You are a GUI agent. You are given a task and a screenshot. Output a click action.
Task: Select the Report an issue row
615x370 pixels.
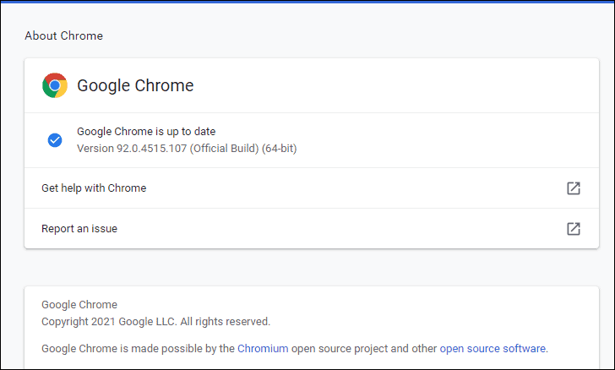coord(312,229)
